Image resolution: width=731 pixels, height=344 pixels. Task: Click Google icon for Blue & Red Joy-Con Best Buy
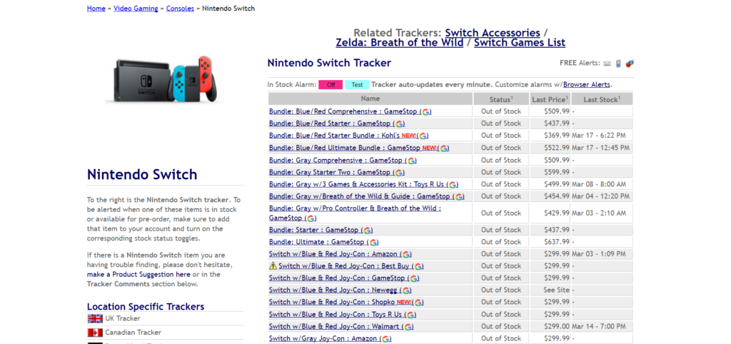(418, 267)
